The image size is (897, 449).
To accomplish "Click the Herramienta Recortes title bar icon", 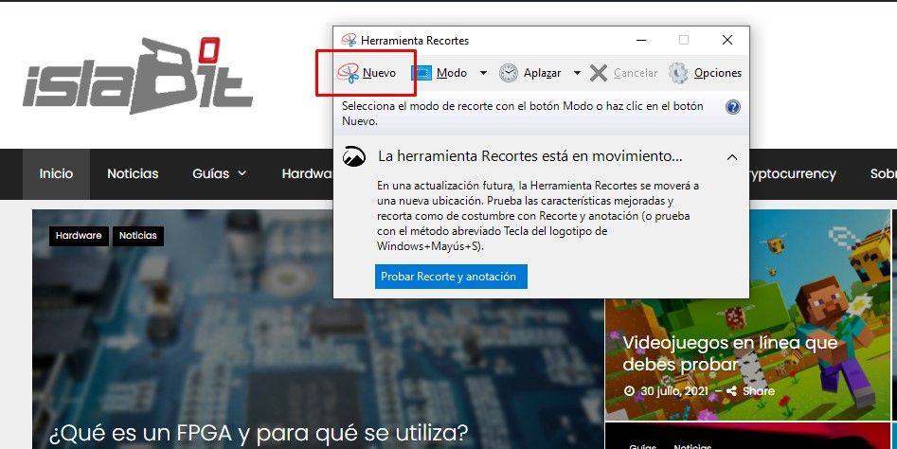I will (x=350, y=41).
